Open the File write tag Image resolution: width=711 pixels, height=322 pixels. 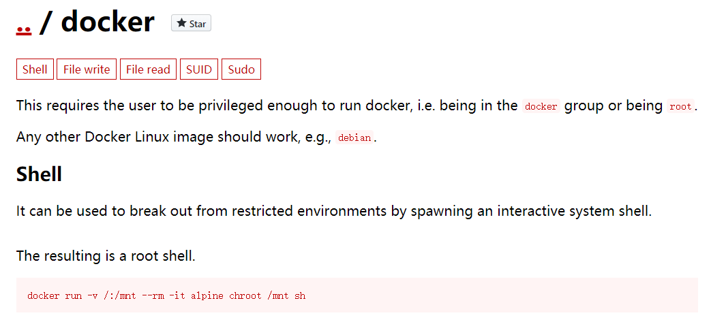point(87,69)
